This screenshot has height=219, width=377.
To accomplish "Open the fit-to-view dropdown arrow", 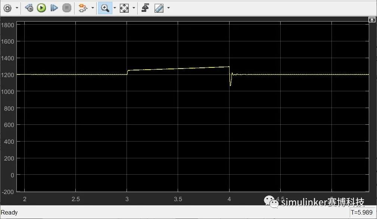I will click(134, 8).
